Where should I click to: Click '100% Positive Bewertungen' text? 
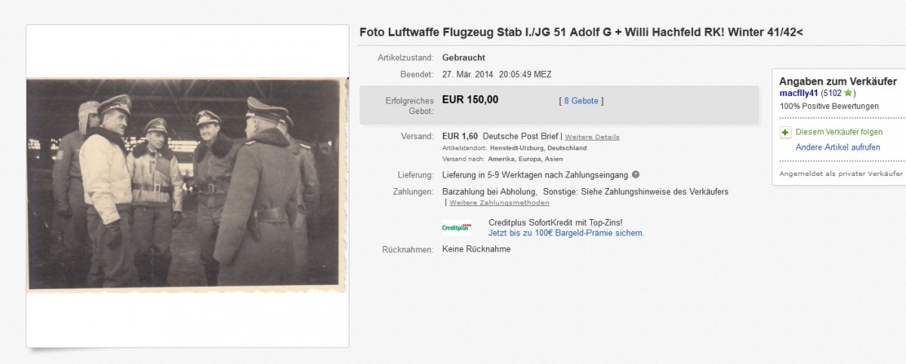click(x=829, y=106)
